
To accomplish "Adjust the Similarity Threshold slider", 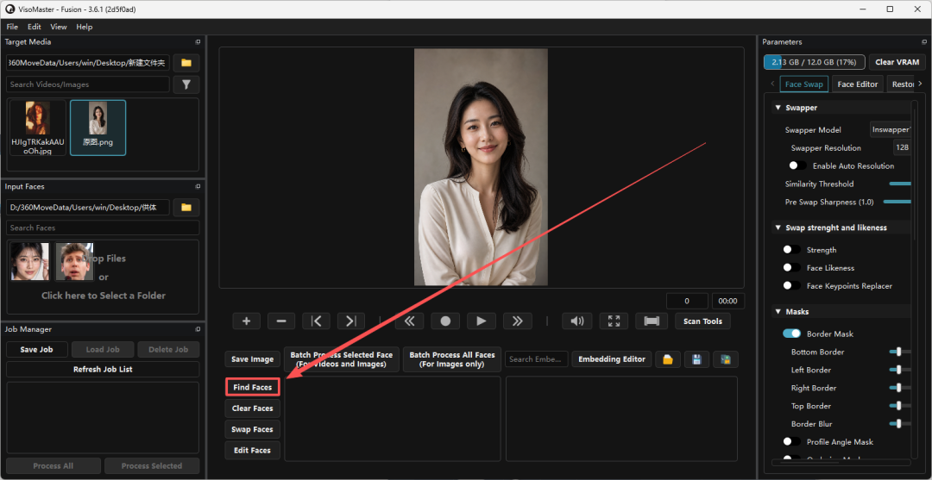I will (900, 184).
